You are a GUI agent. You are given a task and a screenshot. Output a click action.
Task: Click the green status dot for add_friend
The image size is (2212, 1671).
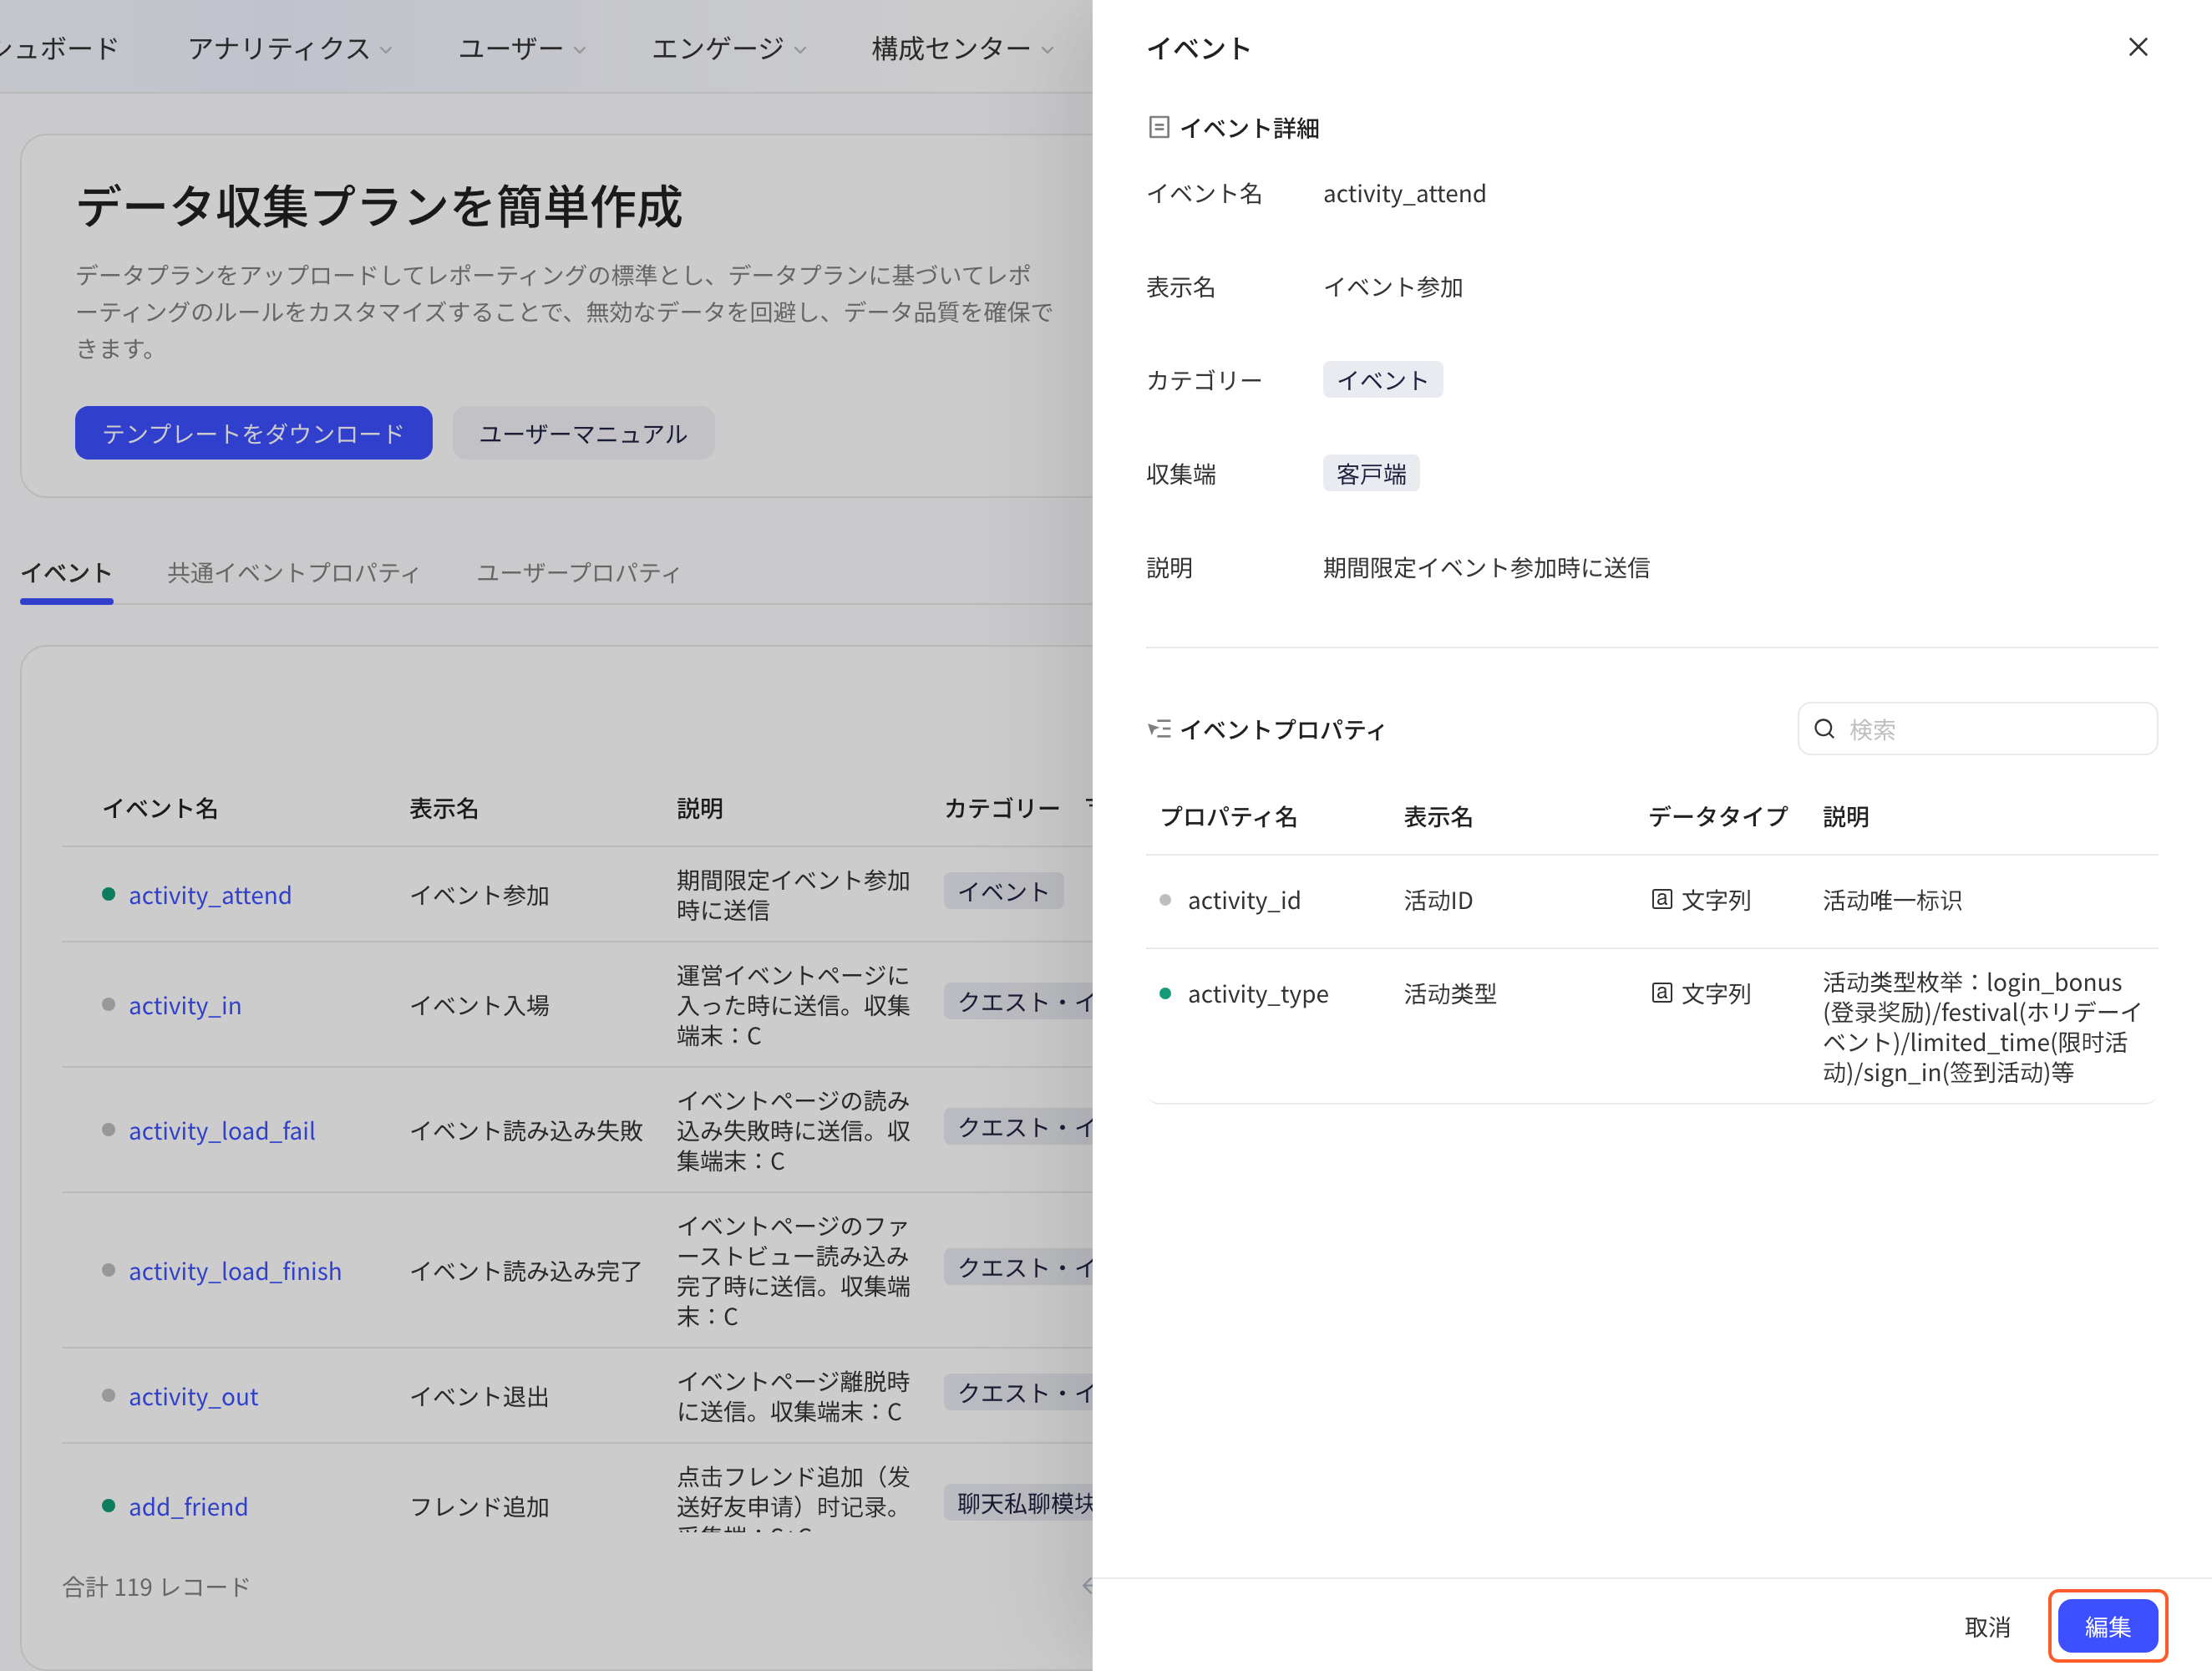coord(108,1505)
